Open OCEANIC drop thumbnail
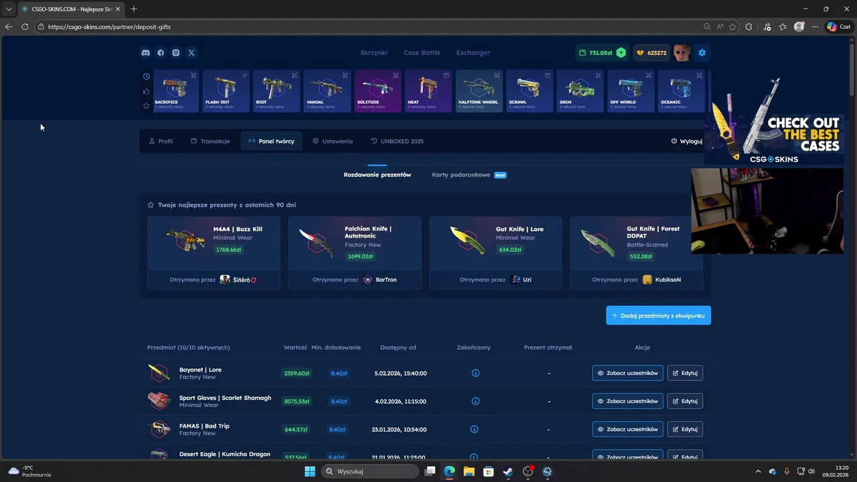The image size is (857, 482). click(x=681, y=91)
